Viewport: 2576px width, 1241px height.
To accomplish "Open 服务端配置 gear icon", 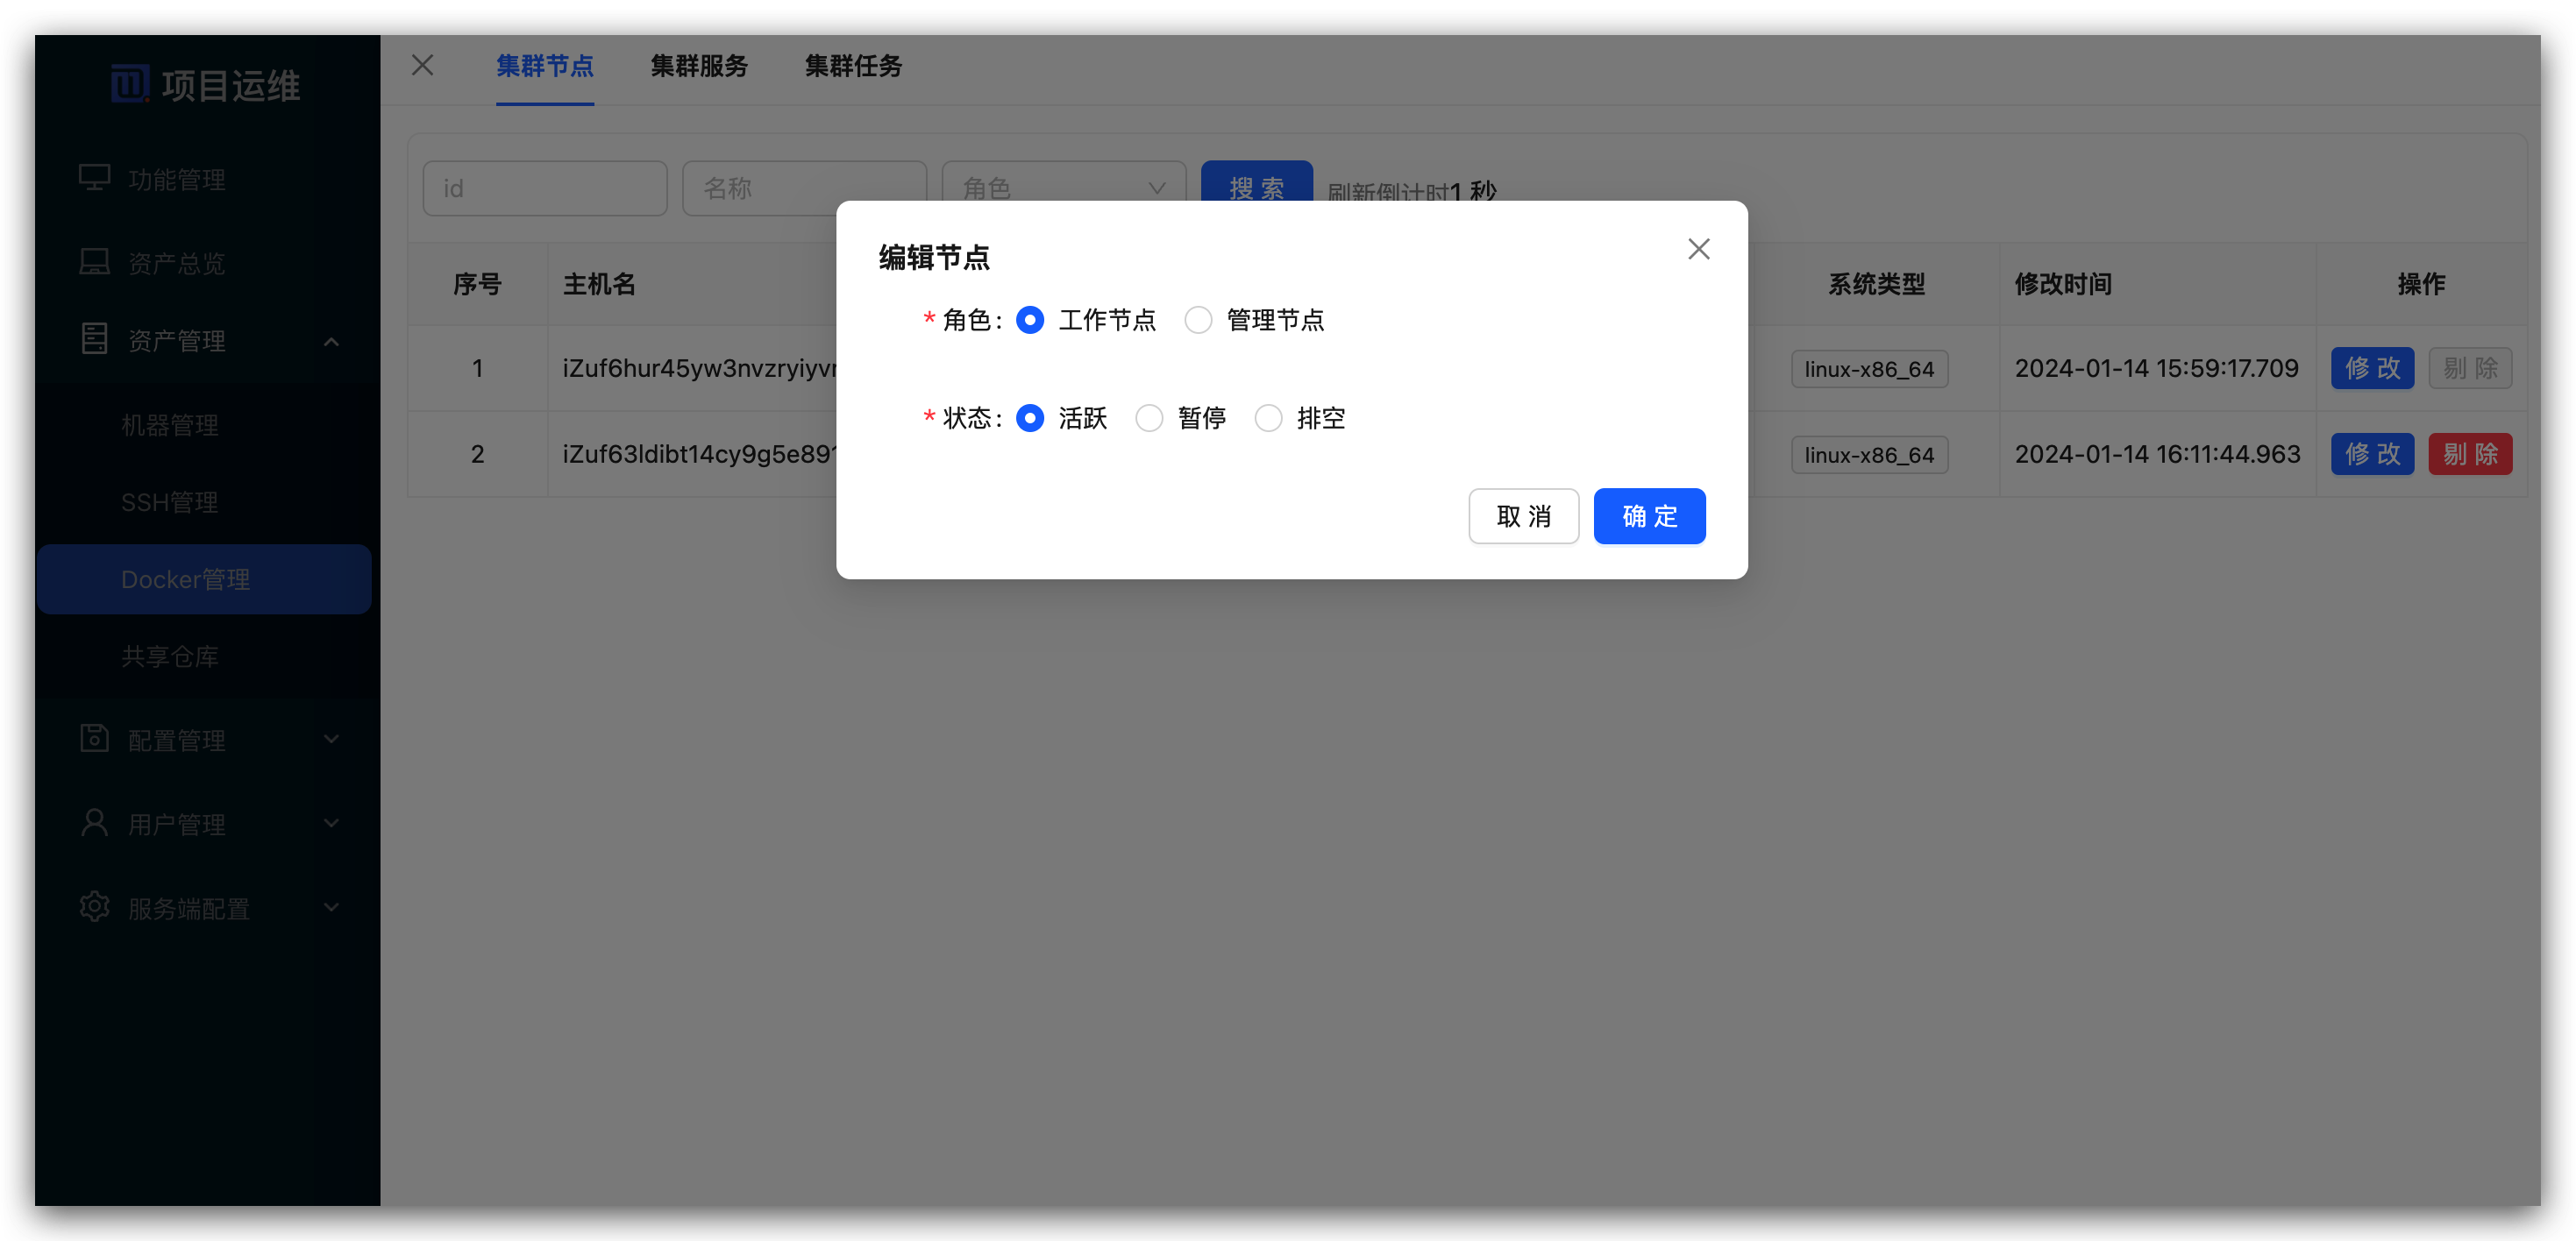I will click(x=94, y=906).
